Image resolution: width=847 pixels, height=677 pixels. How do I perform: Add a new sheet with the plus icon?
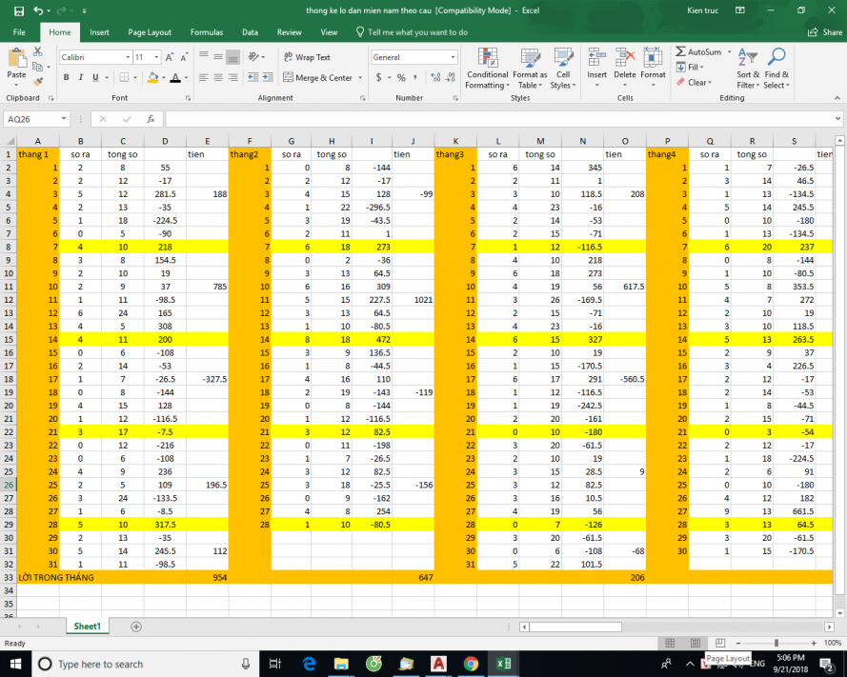(x=136, y=627)
